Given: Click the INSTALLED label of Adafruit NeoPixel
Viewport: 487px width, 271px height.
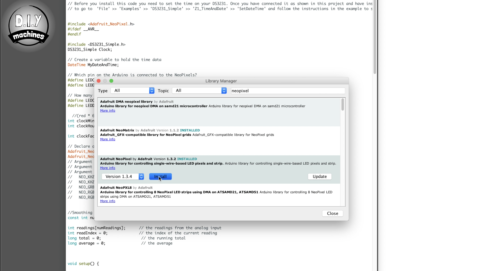Looking at the screenshot, I should 187,159.
